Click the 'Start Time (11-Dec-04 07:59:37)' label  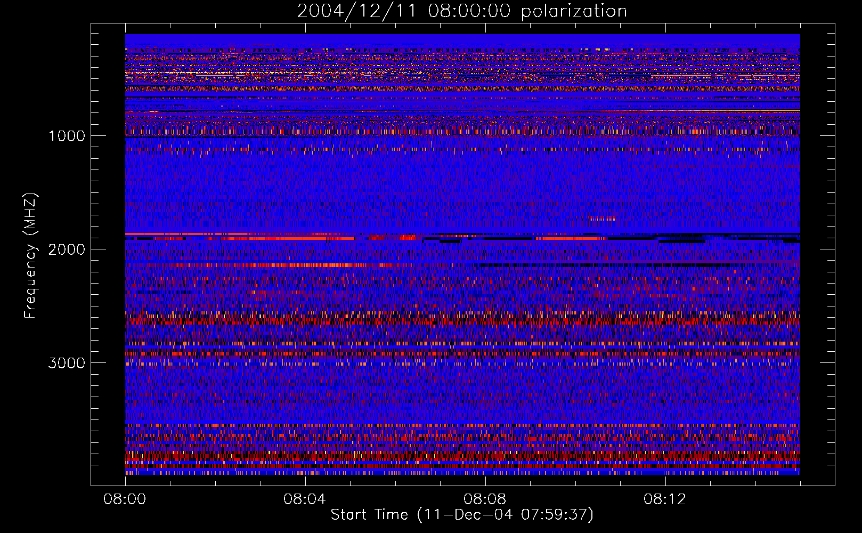tap(462, 515)
